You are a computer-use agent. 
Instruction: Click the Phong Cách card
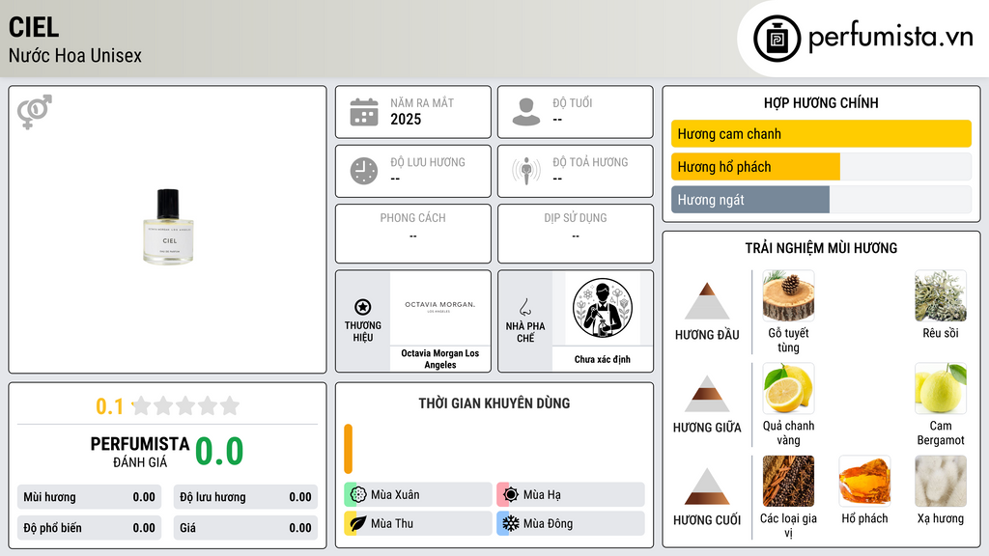(413, 234)
